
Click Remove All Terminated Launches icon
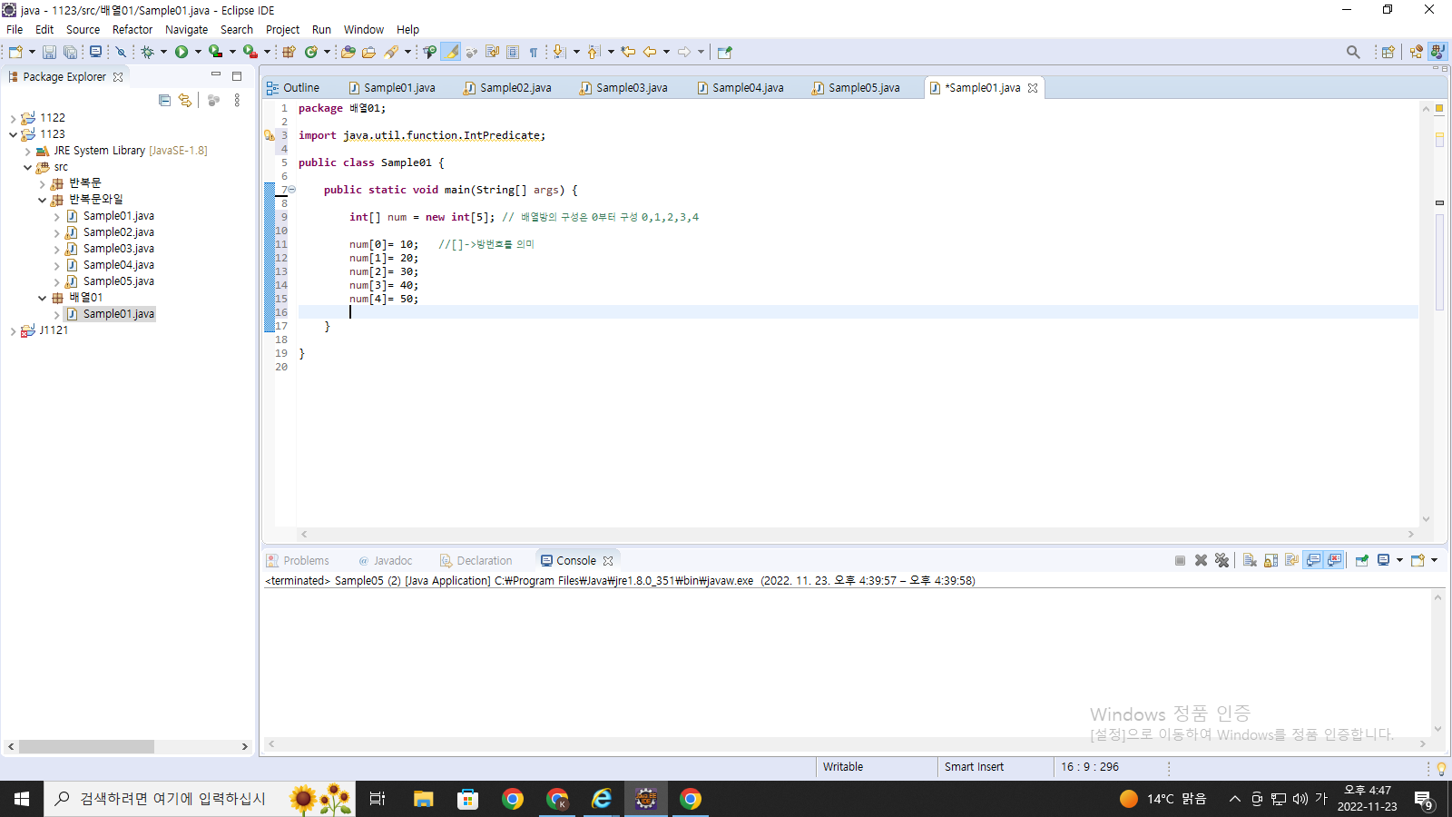pyautogui.click(x=1221, y=560)
